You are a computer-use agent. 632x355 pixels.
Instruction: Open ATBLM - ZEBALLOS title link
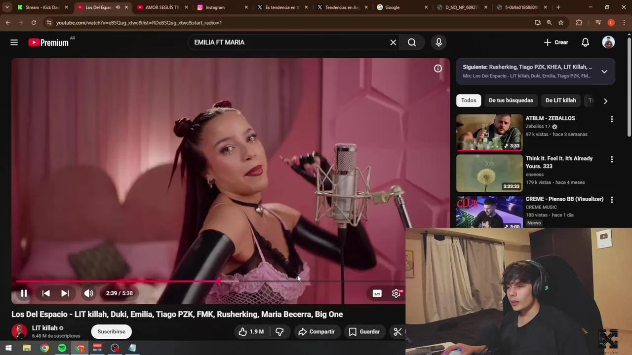tap(550, 118)
